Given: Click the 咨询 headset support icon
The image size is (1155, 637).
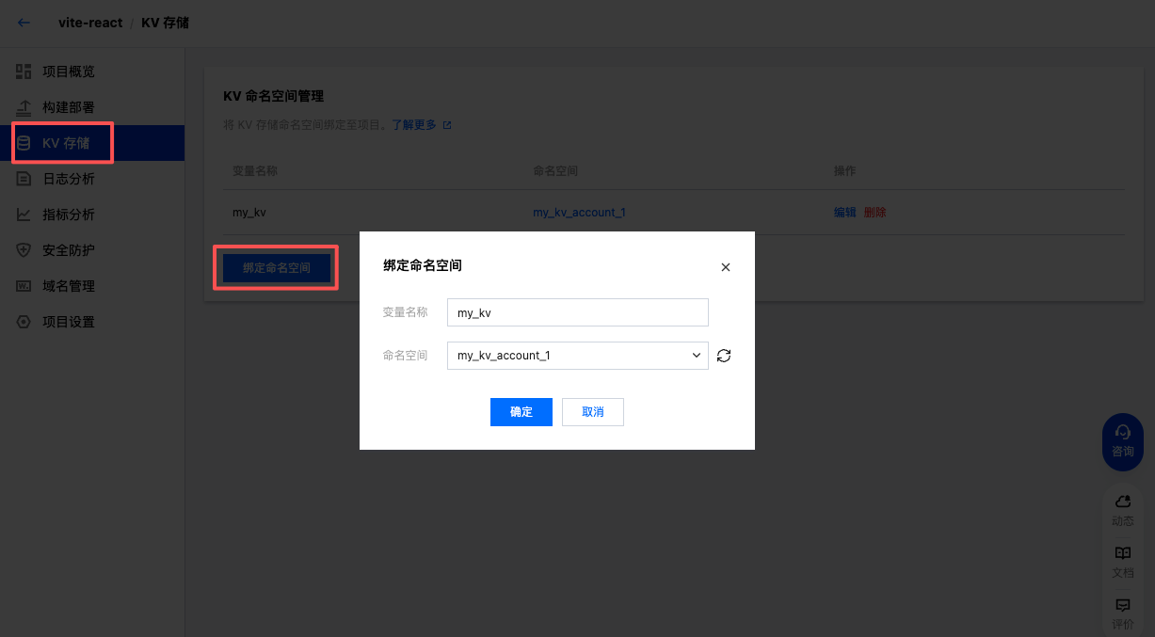Looking at the screenshot, I should (x=1122, y=433).
